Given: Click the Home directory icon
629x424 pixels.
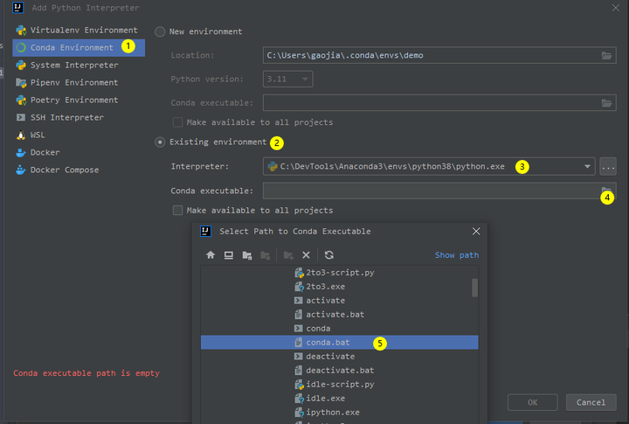Looking at the screenshot, I should tap(210, 255).
